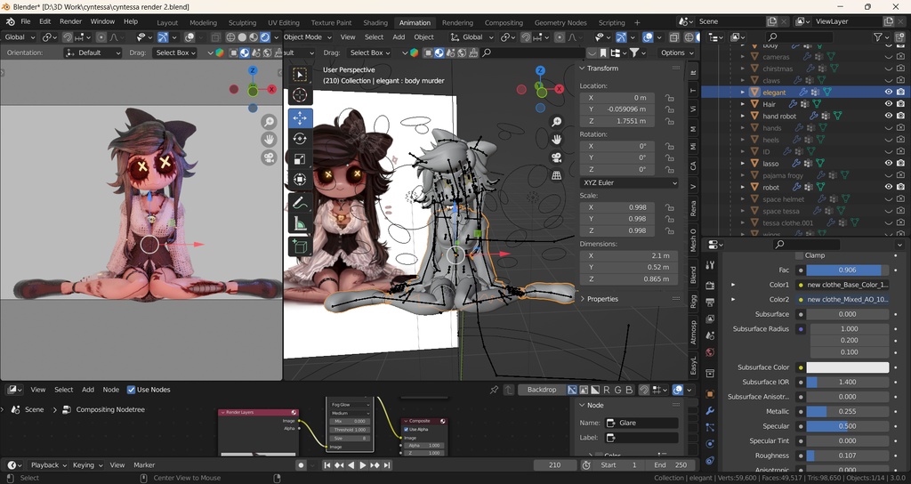Image resolution: width=911 pixels, height=484 pixels.
Task: Select the Scale tool
Action: pyautogui.click(x=300, y=159)
